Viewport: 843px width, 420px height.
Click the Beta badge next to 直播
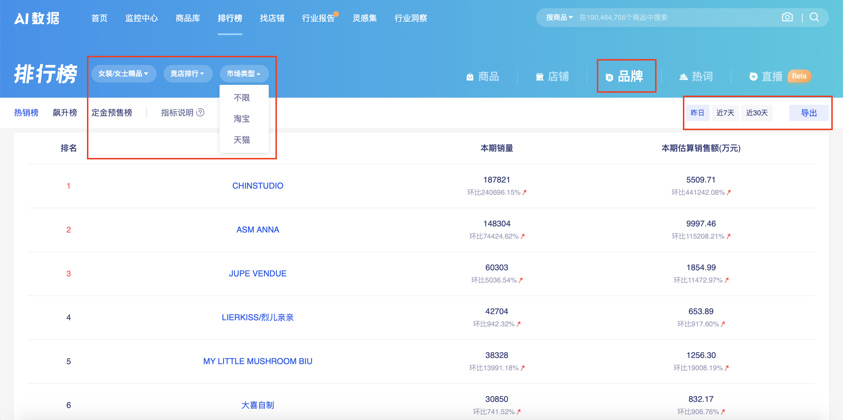pyautogui.click(x=799, y=76)
